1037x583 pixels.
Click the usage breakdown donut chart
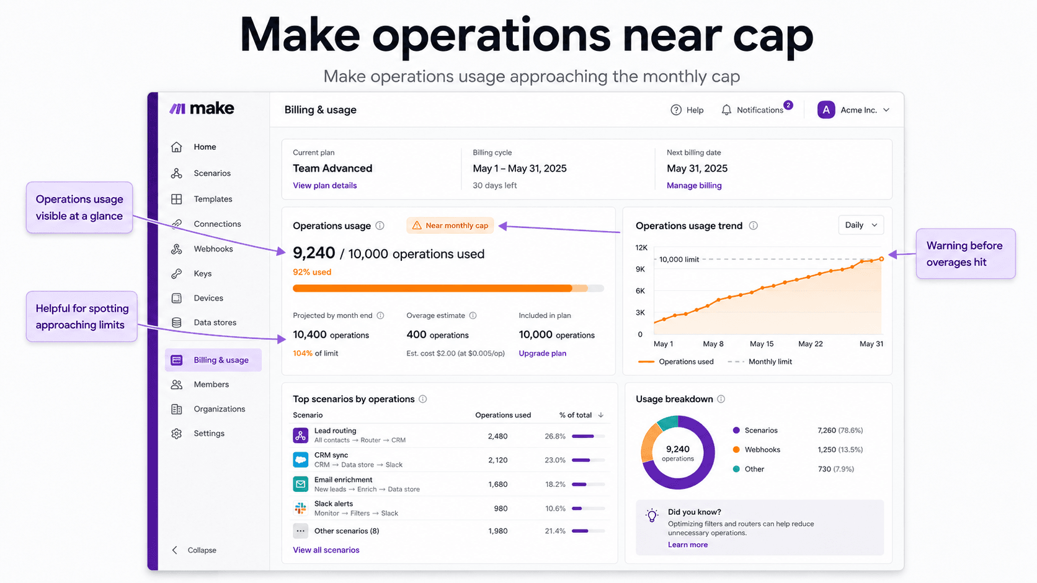point(678,453)
